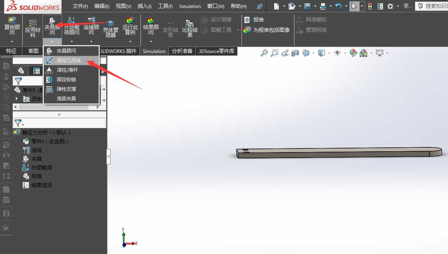Open the 插入(I) menu
448x254 pixels.
click(144, 6)
